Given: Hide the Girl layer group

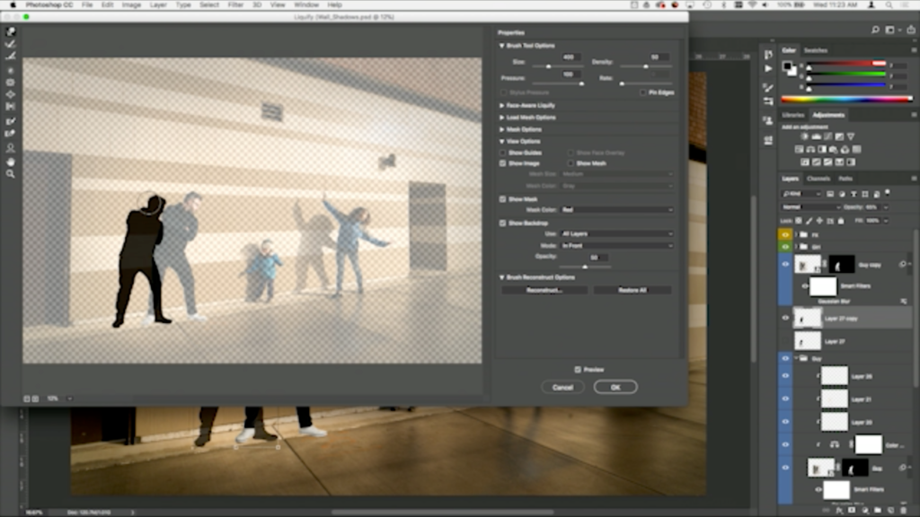Looking at the screenshot, I should click(785, 247).
